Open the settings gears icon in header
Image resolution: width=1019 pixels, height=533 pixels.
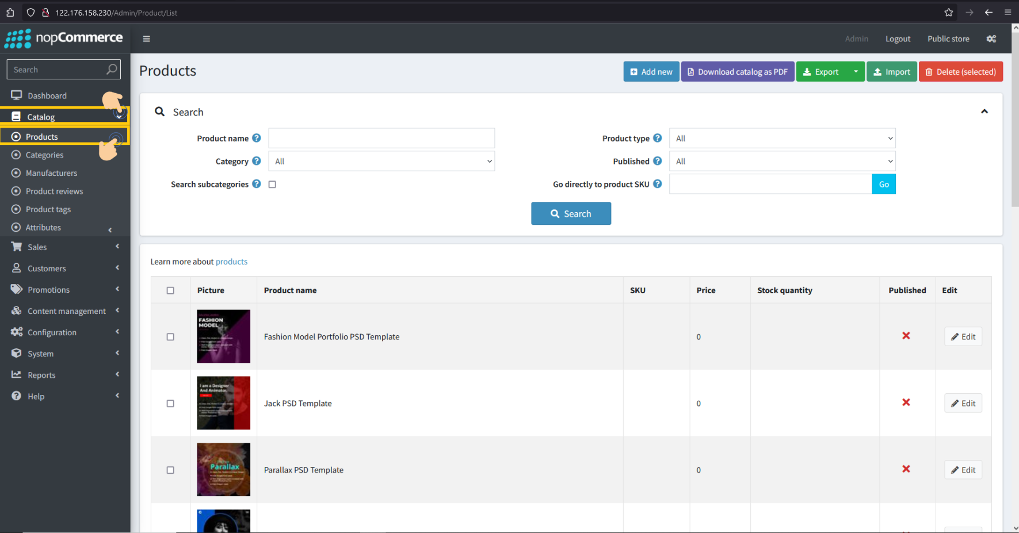coord(991,39)
